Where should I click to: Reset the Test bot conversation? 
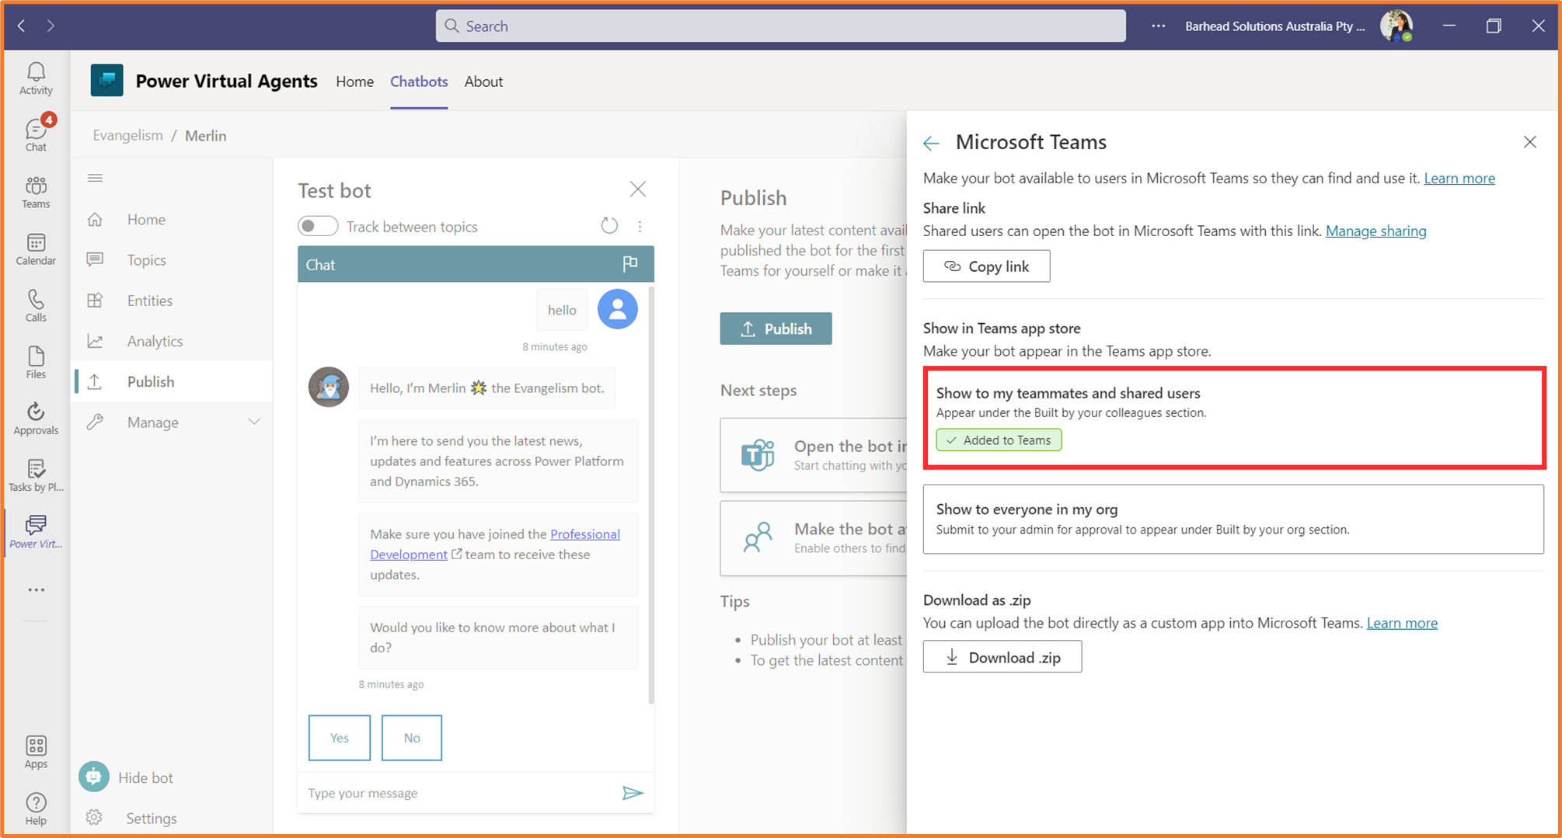[x=609, y=225]
